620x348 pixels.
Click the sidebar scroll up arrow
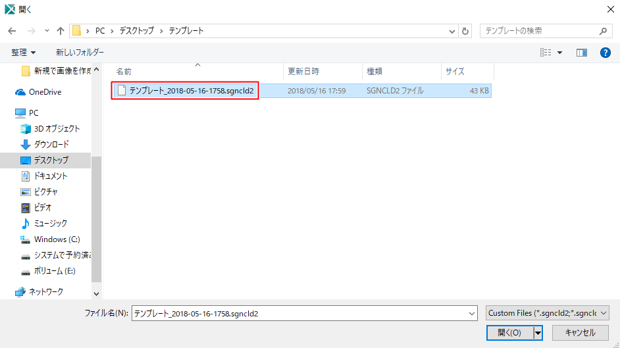pos(97,70)
